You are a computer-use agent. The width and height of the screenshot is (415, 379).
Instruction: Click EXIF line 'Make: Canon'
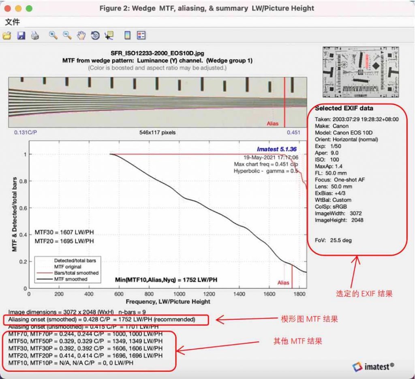point(332,126)
